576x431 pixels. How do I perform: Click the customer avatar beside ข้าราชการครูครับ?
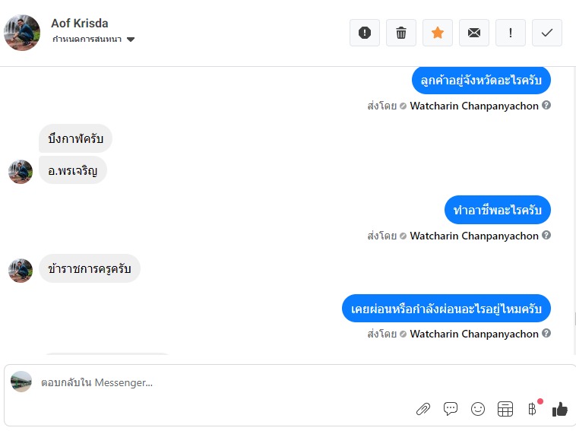tap(21, 271)
